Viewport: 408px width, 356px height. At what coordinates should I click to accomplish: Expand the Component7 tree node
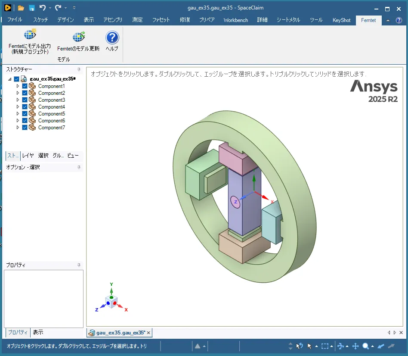coord(18,127)
